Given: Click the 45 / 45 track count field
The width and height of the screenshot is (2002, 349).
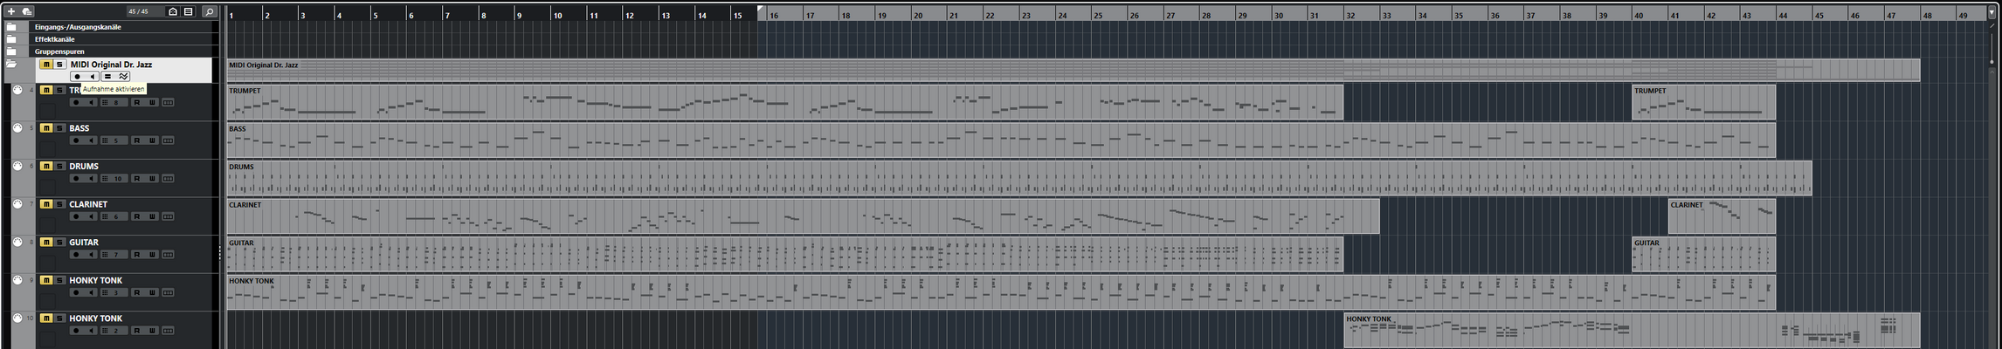Looking at the screenshot, I should point(146,11).
